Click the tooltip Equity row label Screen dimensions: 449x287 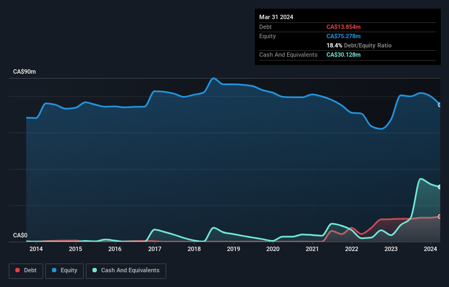(x=267, y=36)
